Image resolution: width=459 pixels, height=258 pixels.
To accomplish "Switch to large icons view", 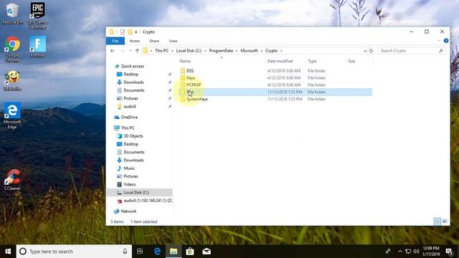I will 445,221.
